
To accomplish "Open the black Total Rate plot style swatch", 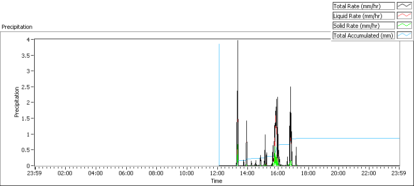I will pos(404,6).
